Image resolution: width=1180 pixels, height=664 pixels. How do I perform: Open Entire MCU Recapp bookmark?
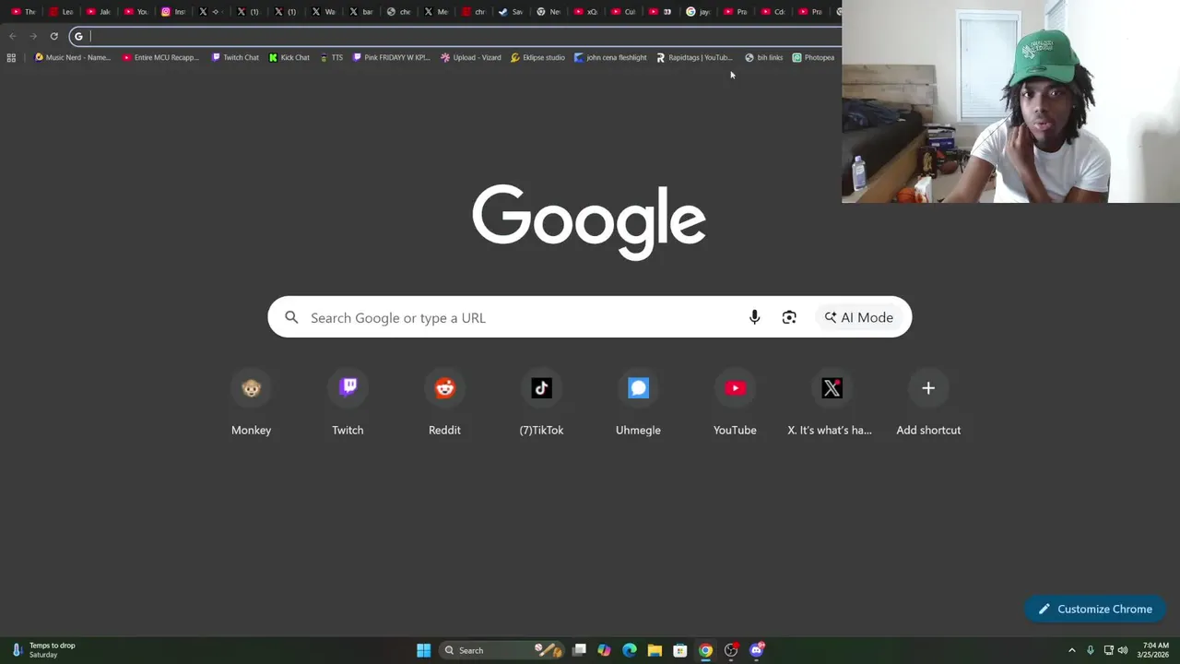(160, 57)
